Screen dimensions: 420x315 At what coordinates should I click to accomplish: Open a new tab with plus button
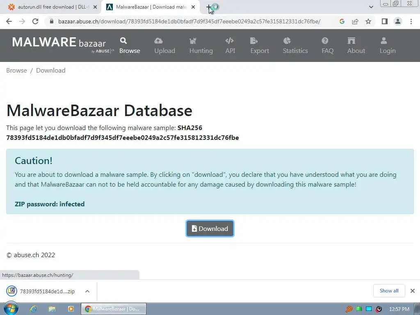pyautogui.click(x=209, y=7)
